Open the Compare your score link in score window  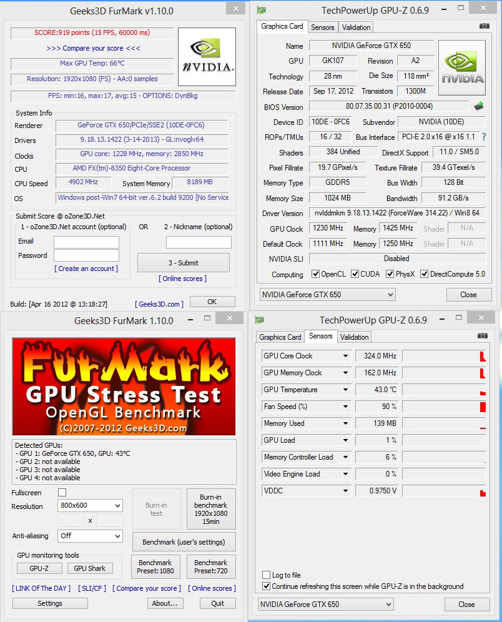[93, 48]
